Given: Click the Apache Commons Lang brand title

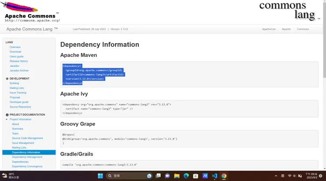Looking at the screenshot, I should coord(32,29).
